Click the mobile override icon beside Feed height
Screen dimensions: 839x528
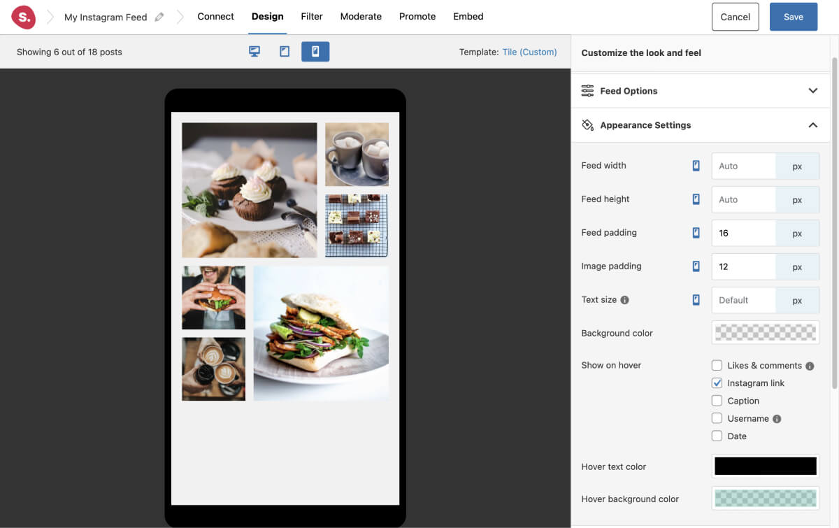(x=696, y=199)
